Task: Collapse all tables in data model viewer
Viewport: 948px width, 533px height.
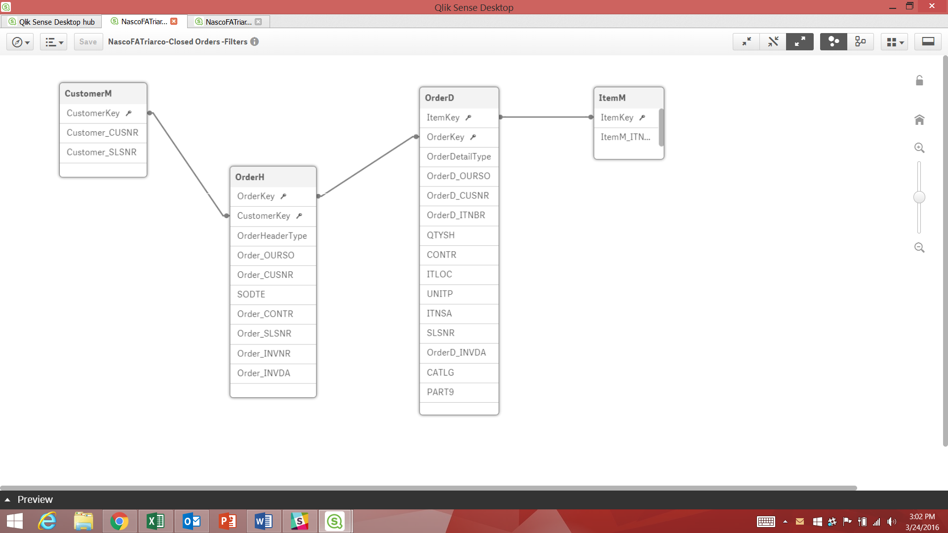Action: click(x=746, y=42)
